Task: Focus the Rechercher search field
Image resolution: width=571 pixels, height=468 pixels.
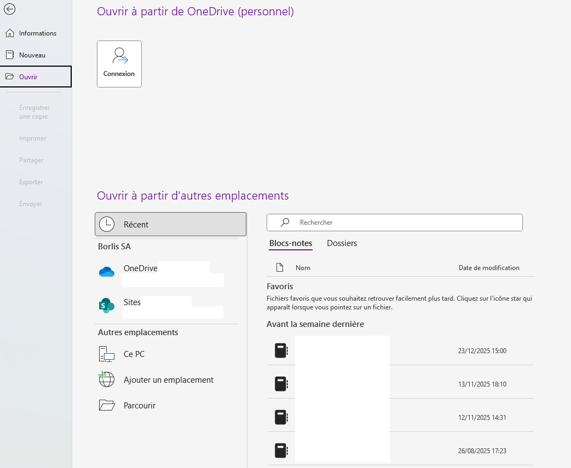Action: click(394, 222)
